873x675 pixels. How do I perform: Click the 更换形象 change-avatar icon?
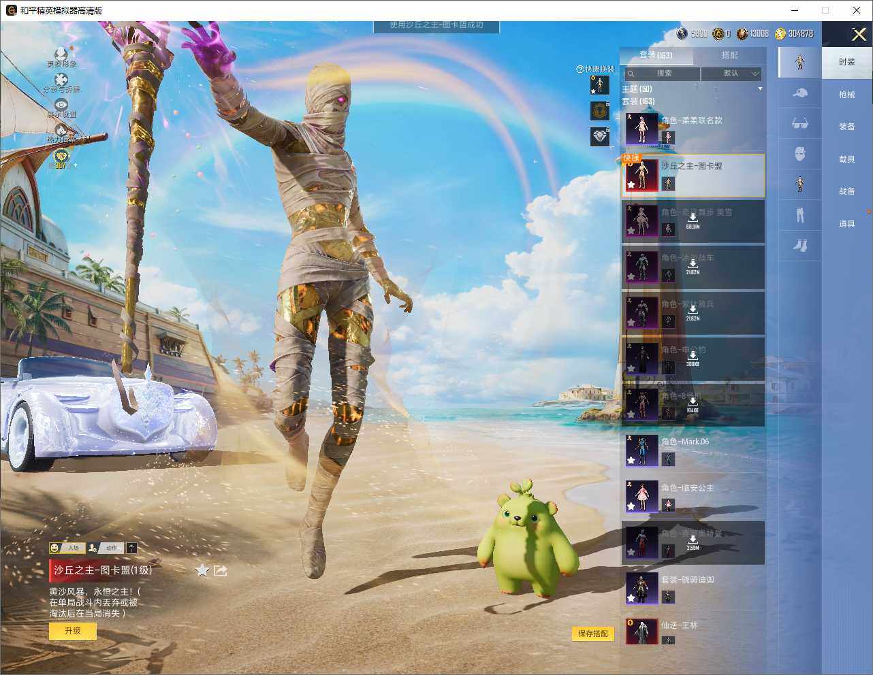coord(61,54)
